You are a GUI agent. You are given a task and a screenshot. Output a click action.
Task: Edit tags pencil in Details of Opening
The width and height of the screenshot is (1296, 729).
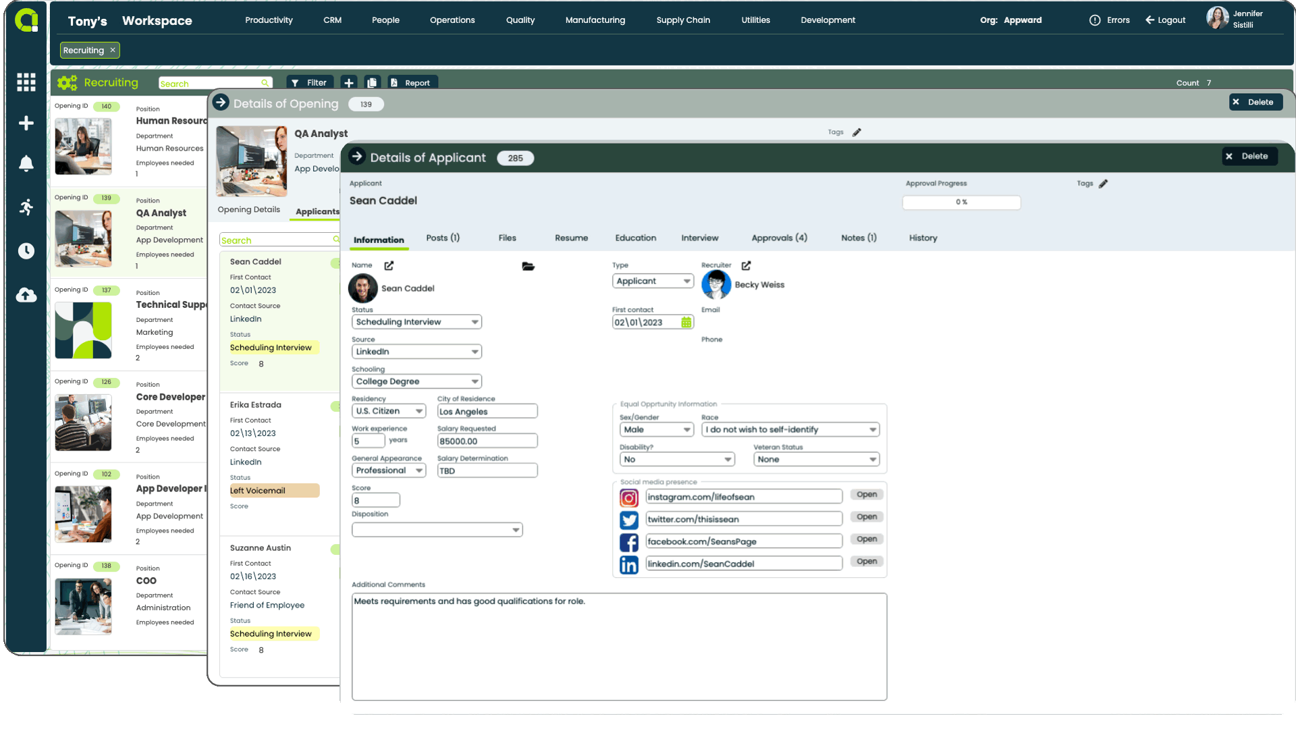point(857,132)
